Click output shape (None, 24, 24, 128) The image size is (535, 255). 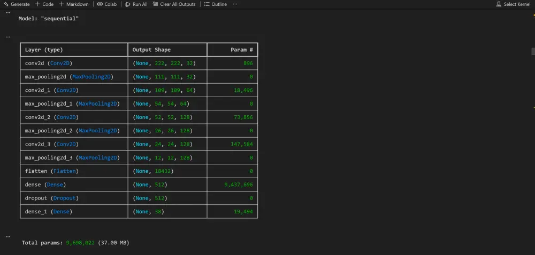(x=163, y=144)
